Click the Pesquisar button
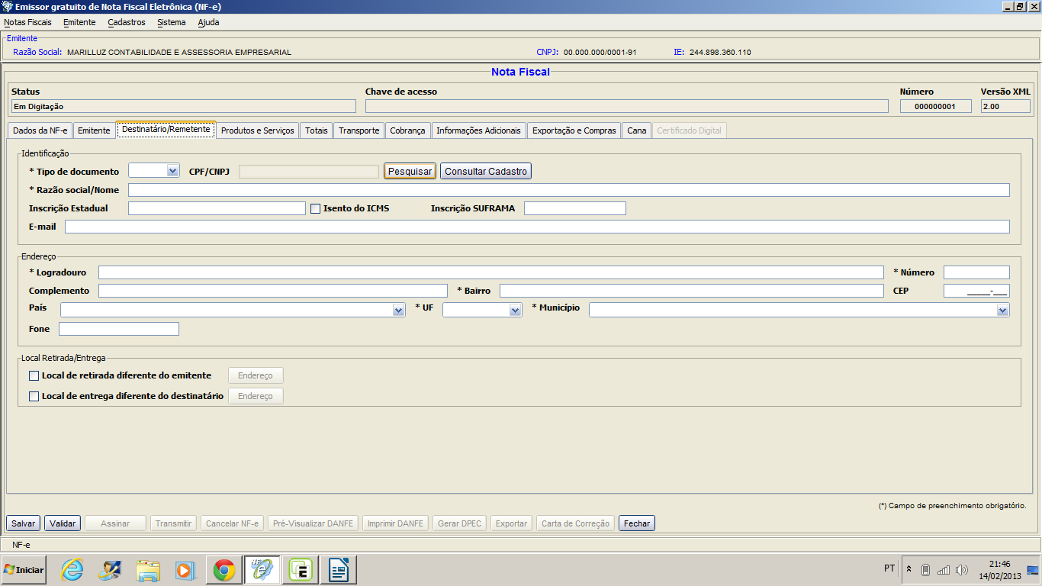The width and height of the screenshot is (1042, 586). click(410, 172)
